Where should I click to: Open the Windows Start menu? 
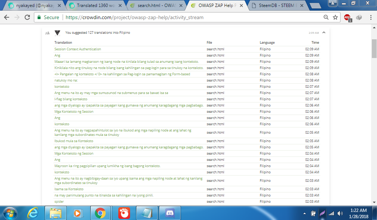(x=9, y=213)
